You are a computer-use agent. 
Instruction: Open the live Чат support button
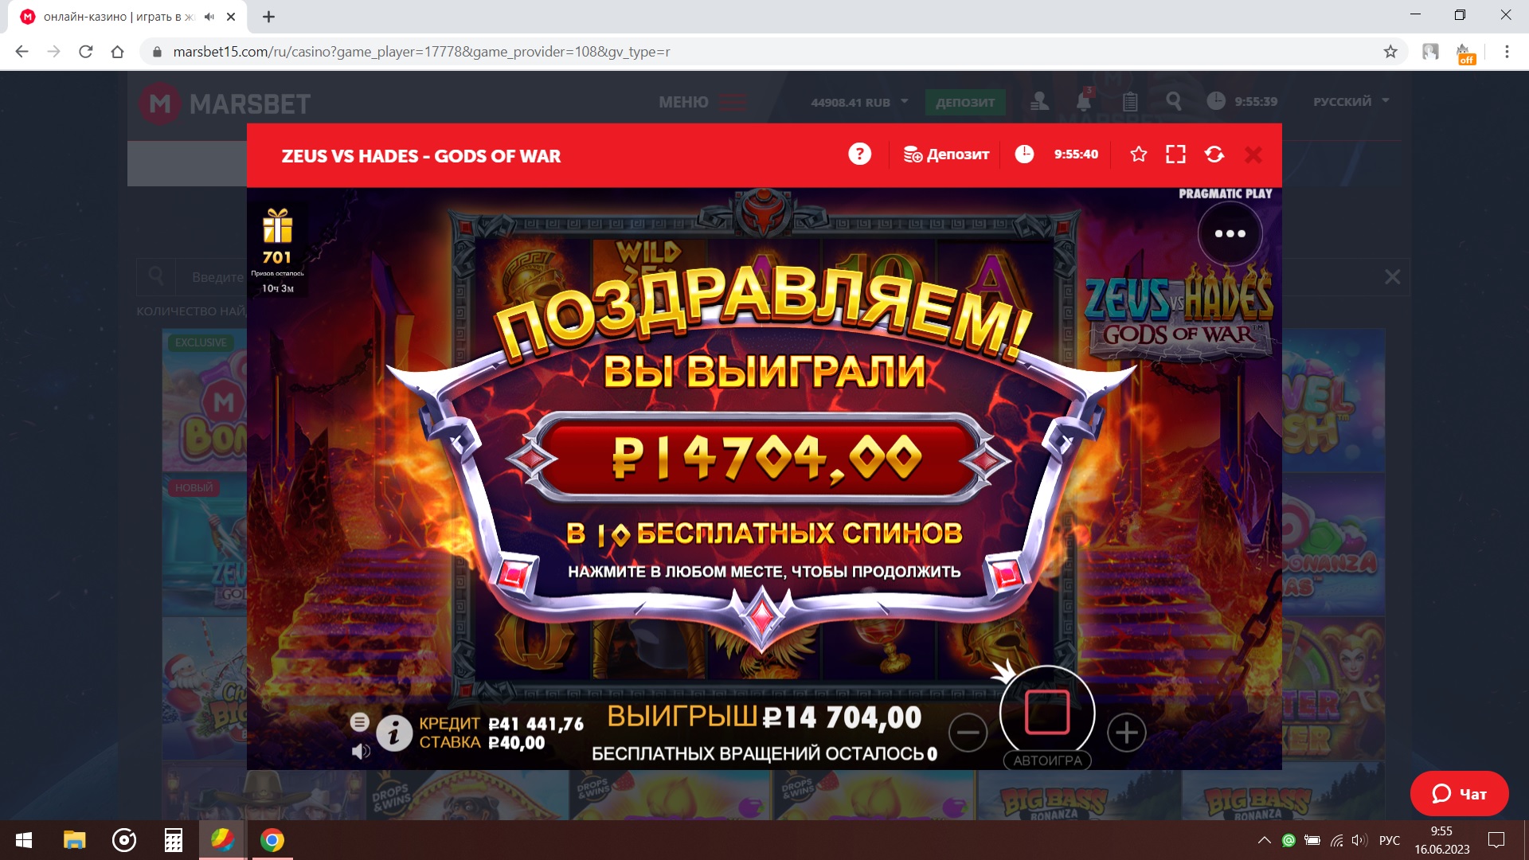click(1459, 793)
